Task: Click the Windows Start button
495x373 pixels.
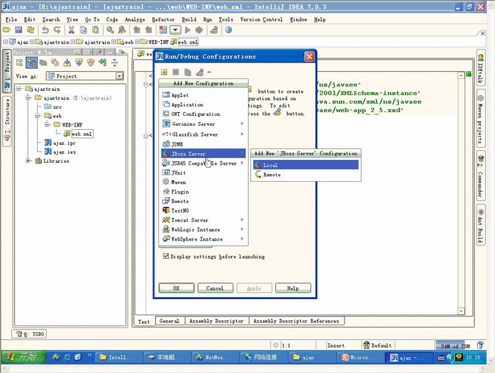Action: (24, 357)
